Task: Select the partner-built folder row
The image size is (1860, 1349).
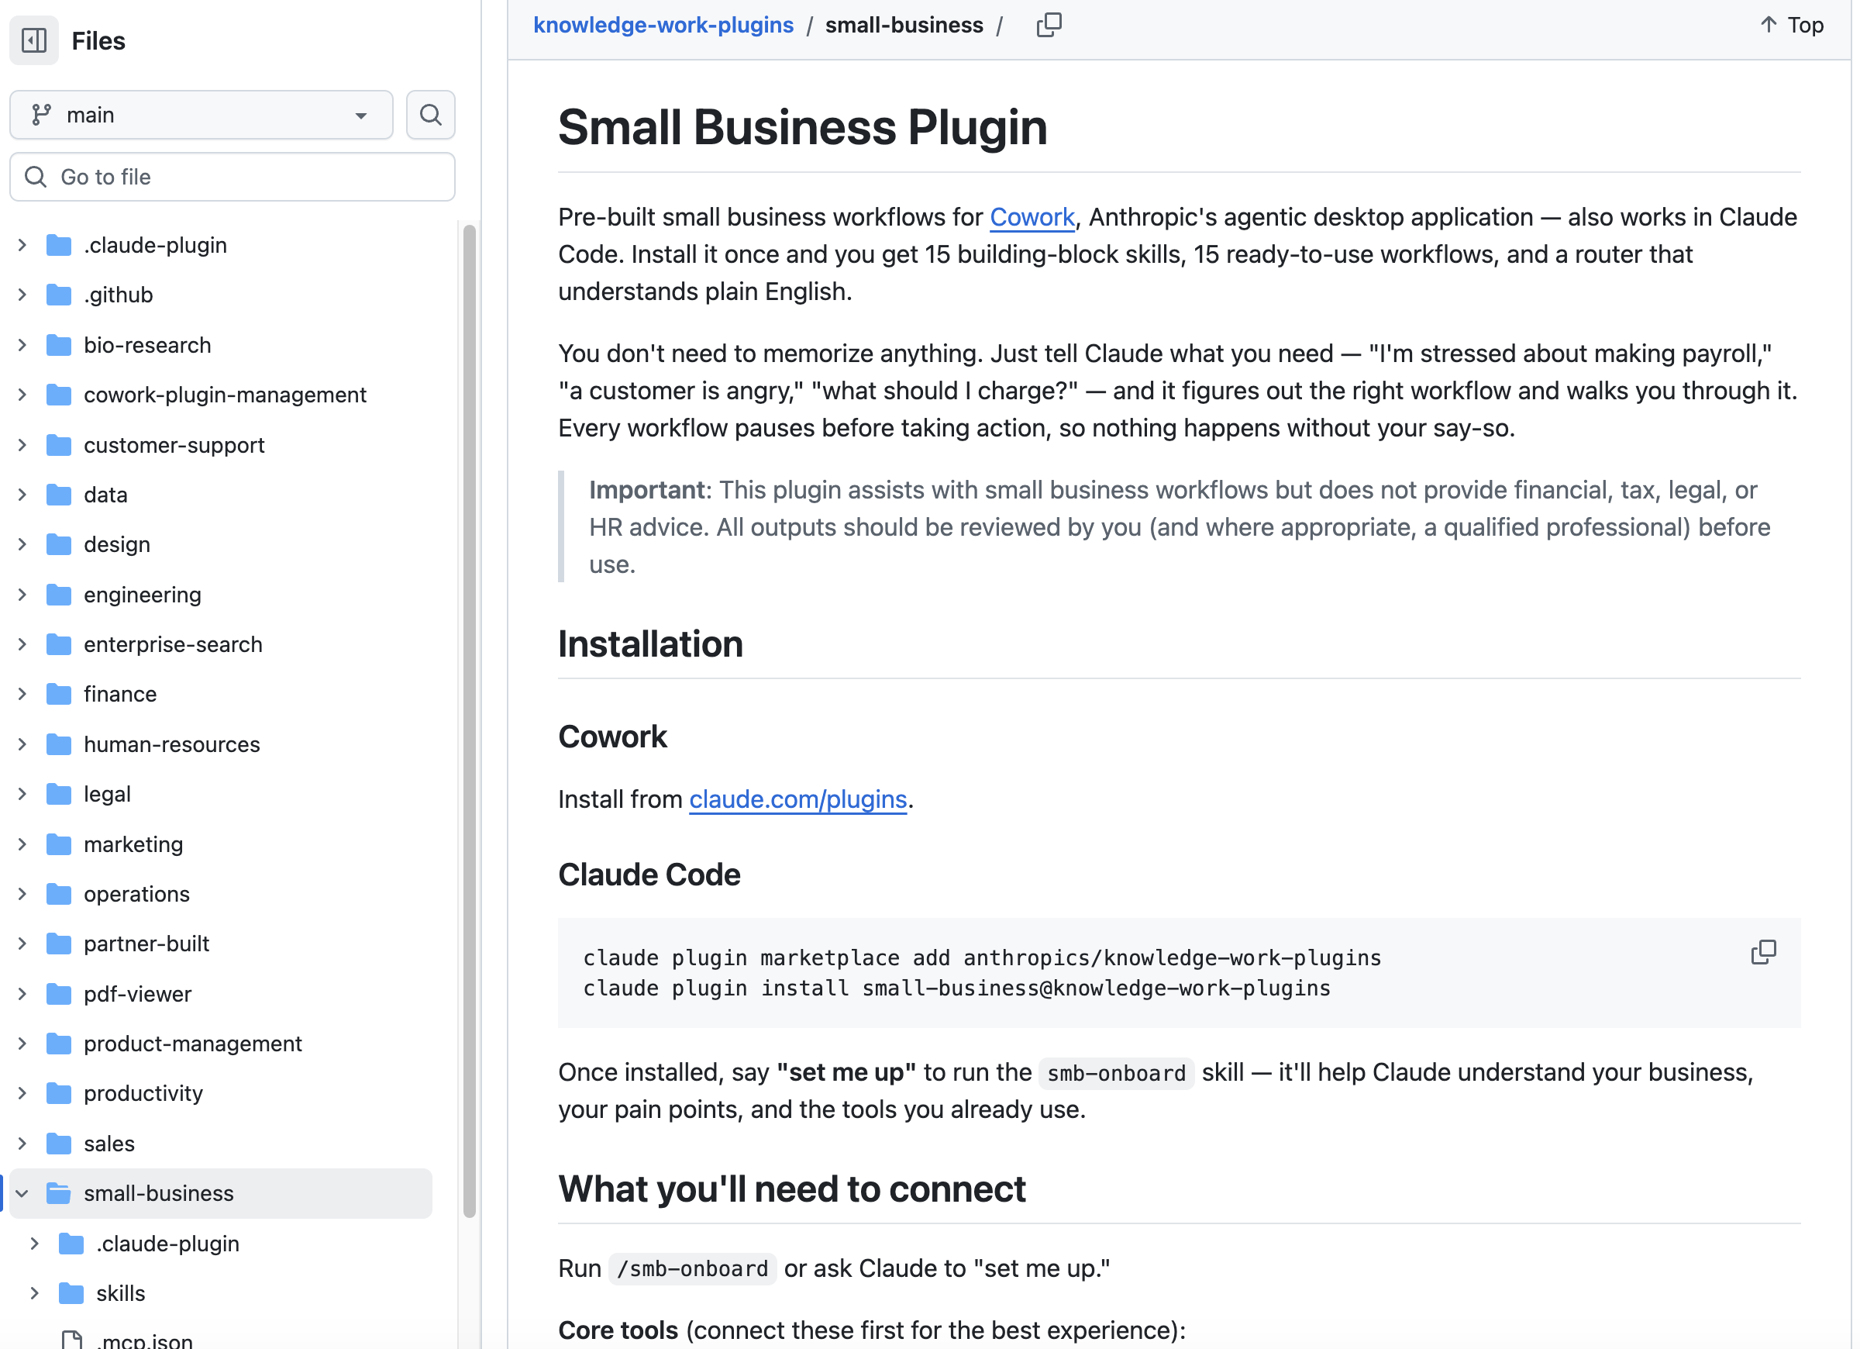Action: [x=221, y=944]
